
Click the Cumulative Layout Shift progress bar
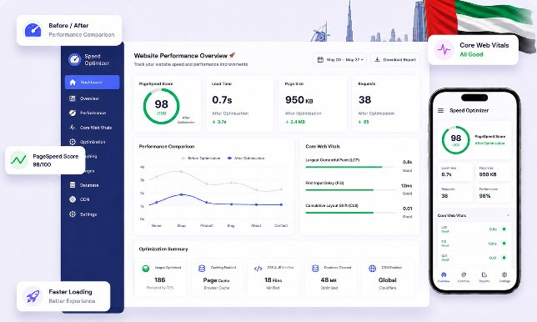pyautogui.click(x=350, y=213)
